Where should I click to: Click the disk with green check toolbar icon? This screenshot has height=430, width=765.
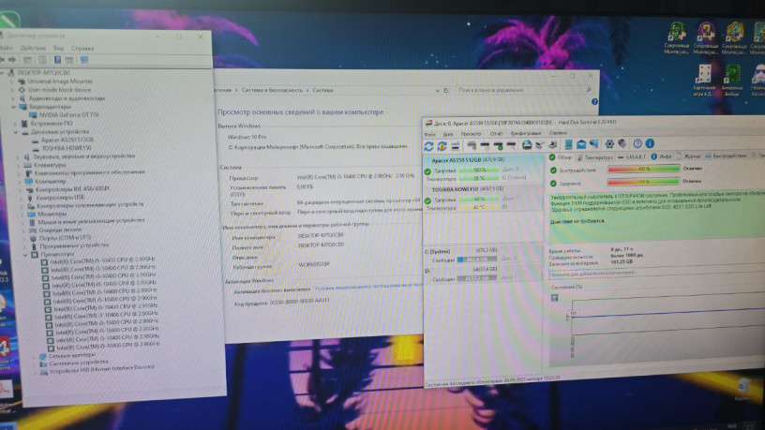498,145
